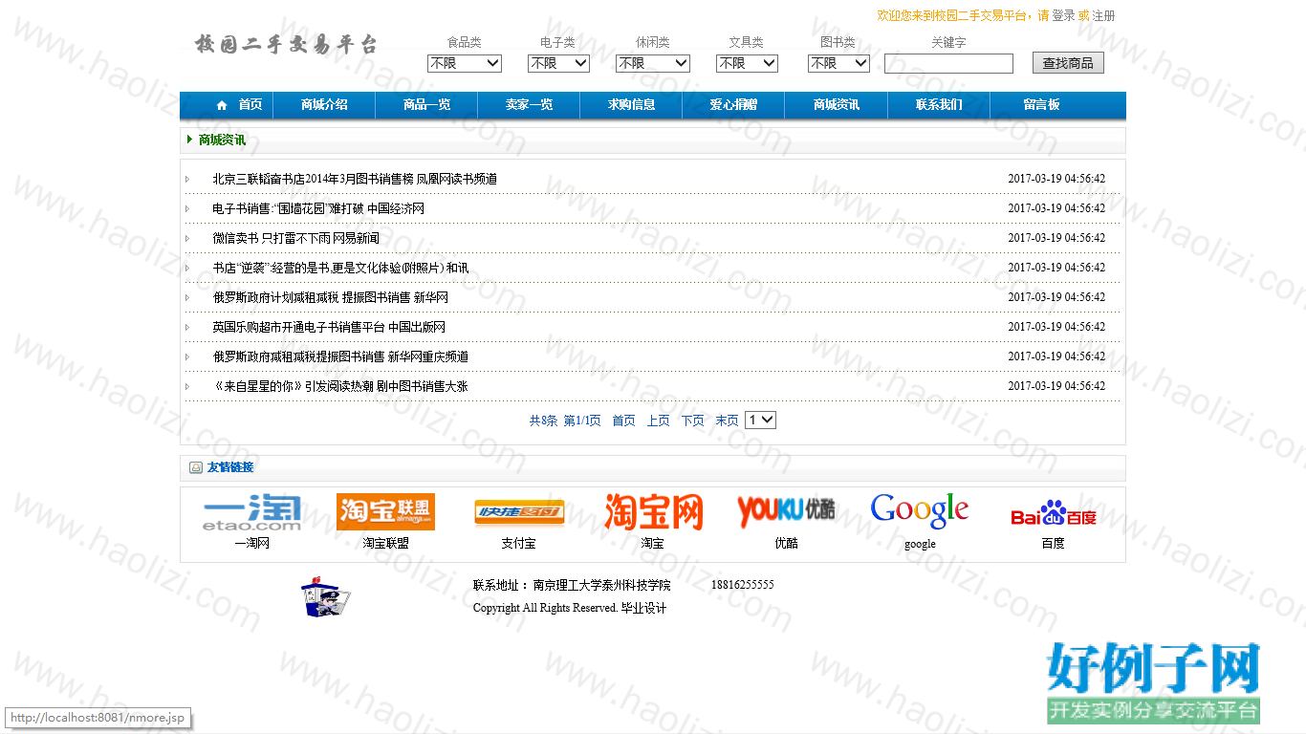Click the YOUKU 优酷 logo
1306x734 pixels.
tap(786, 512)
